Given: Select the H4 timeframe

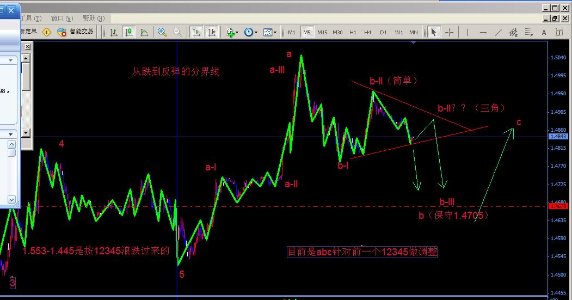Looking at the screenshot, I should pyautogui.click(x=368, y=32).
